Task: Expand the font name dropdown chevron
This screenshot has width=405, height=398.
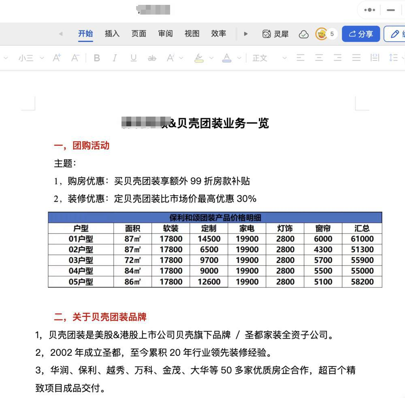Action: (6, 58)
